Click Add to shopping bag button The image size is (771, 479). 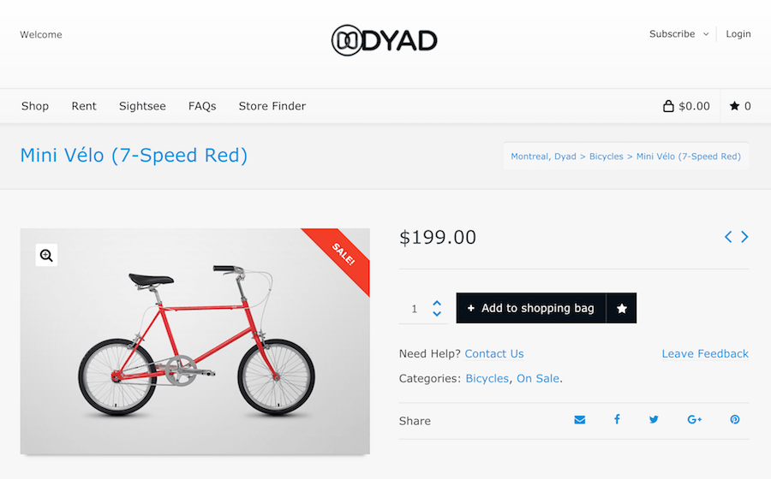531,309
